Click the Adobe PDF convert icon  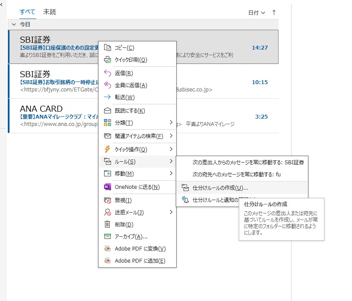pos(108,248)
